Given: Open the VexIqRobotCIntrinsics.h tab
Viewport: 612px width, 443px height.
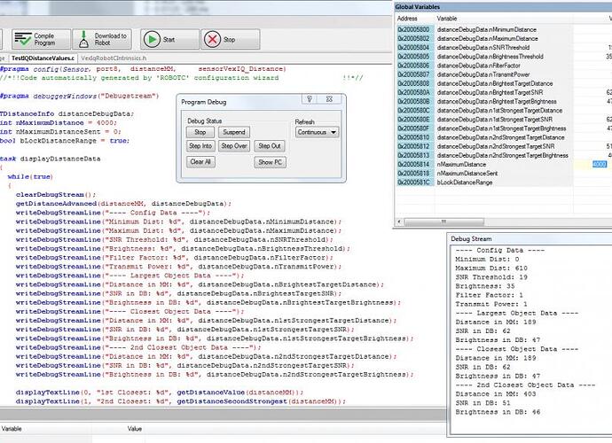Looking at the screenshot, I should pyautogui.click(x=114, y=58).
